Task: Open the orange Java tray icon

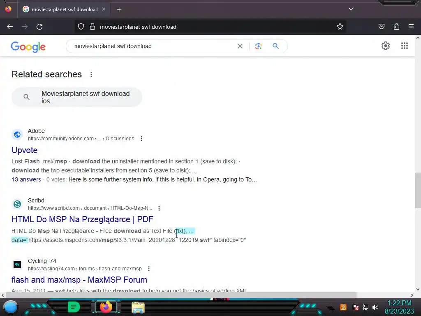Action: 343,307
